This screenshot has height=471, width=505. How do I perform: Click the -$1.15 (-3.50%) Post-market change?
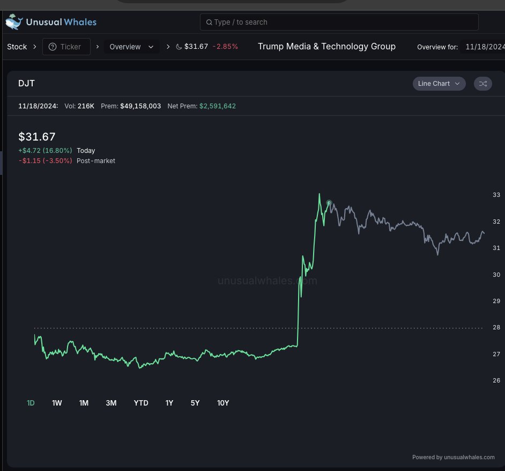tap(45, 160)
